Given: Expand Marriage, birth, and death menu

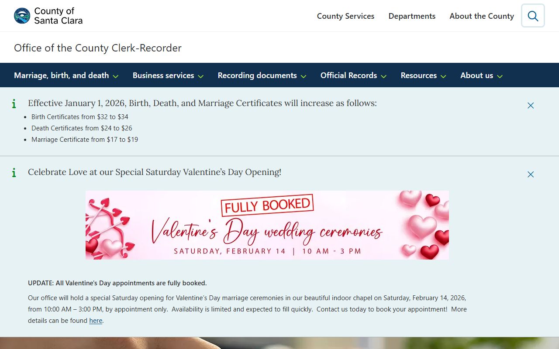Looking at the screenshot, I should pos(66,75).
